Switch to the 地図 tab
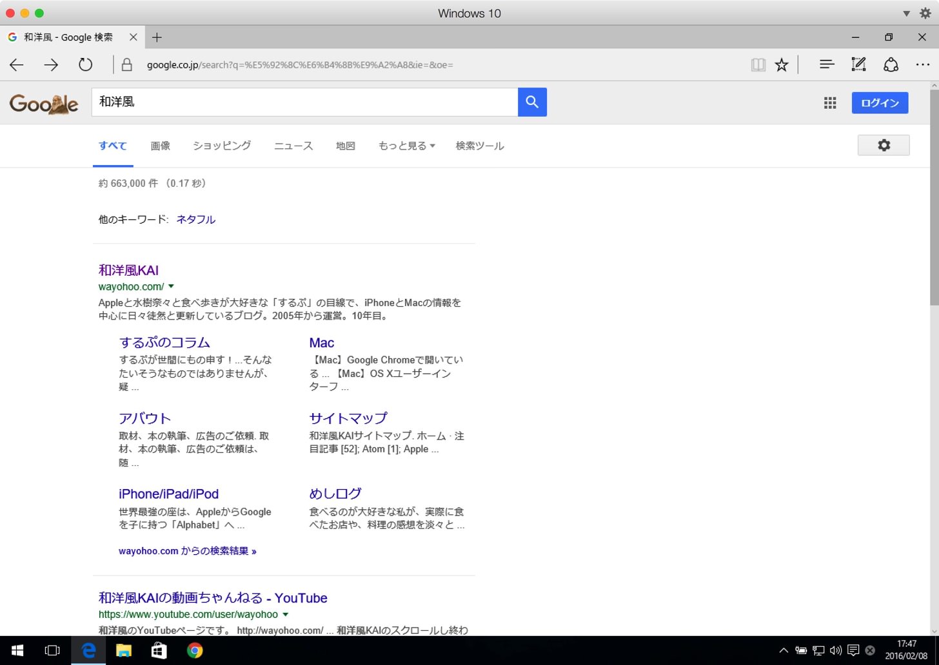The width and height of the screenshot is (939, 665). click(x=346, y=146)
